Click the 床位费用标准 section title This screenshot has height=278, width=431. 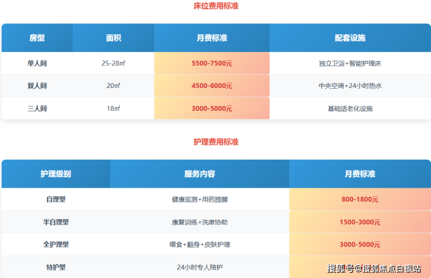pyautogui.click(x=216, y=6)
